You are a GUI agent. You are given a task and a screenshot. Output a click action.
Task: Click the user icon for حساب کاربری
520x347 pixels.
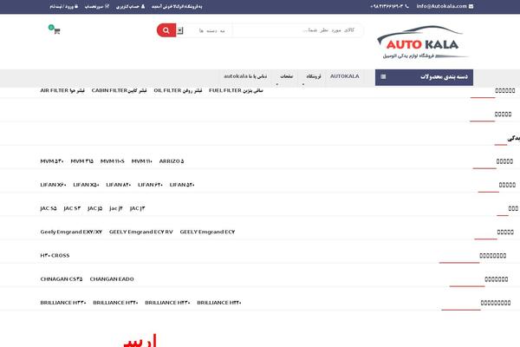143,6
